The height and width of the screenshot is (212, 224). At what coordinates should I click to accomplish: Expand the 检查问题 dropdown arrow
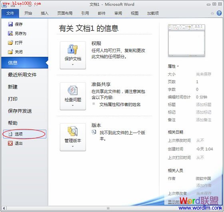coord(73,106)
